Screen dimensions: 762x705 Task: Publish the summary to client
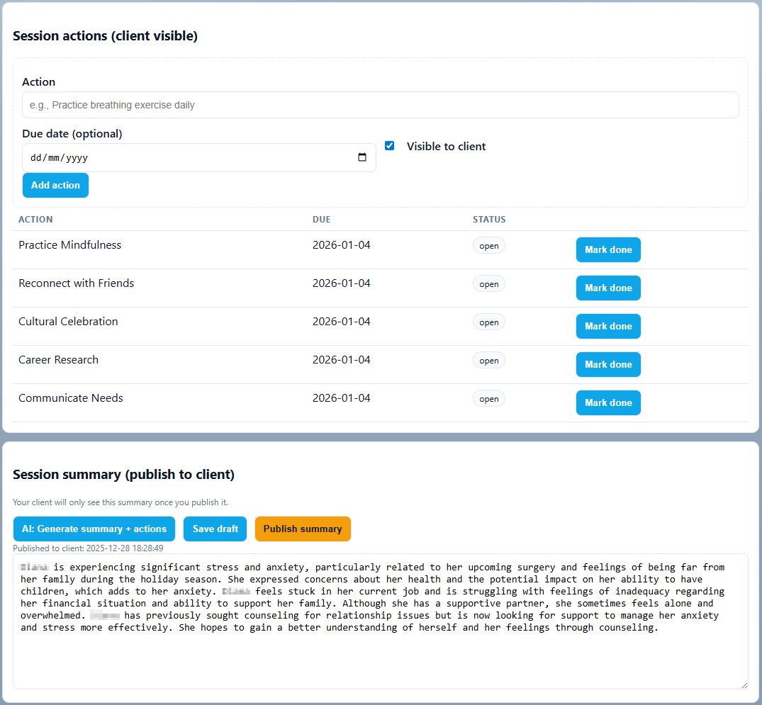tap(303, 529)
